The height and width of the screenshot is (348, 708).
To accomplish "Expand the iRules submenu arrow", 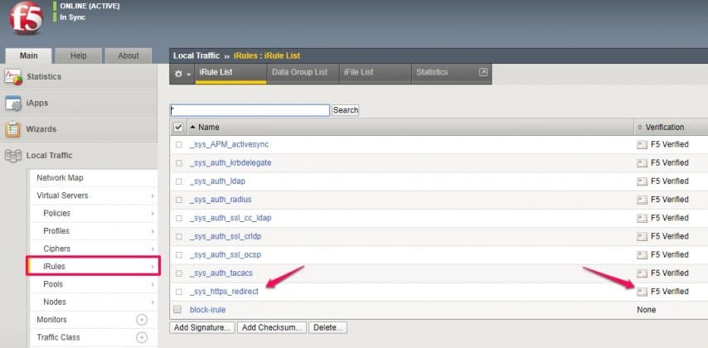I will [x=152, y=266].
